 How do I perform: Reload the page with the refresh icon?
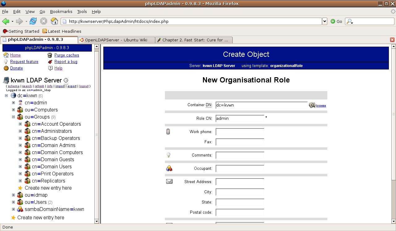(x=33, y=21)
